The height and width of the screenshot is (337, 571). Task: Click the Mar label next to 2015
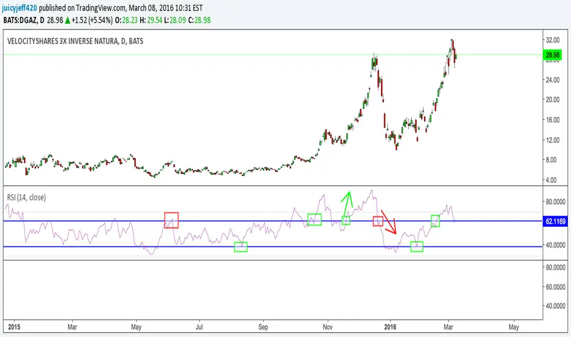[72, 327]
